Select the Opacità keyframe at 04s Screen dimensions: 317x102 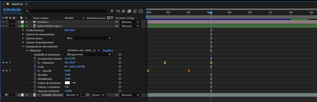coord(189,71)
